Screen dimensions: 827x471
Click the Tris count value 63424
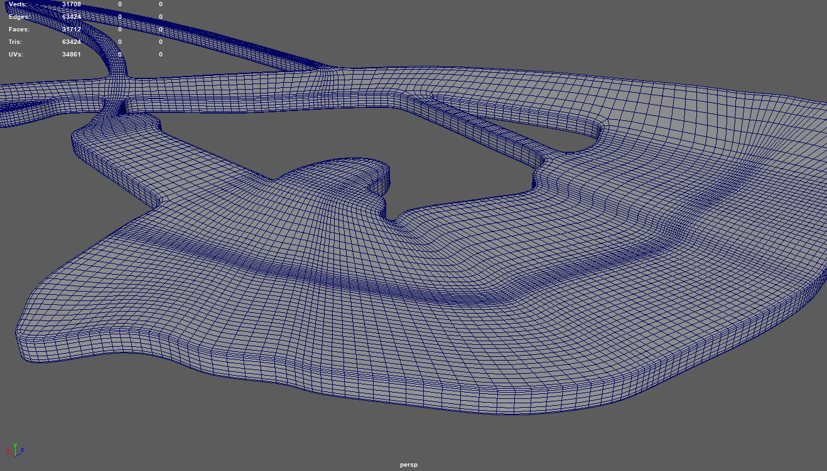coord(72,42)
